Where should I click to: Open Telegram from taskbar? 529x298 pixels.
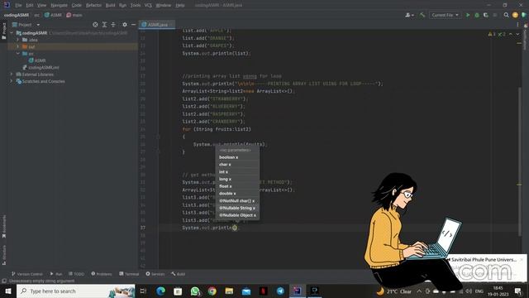(x=280, y=291)
